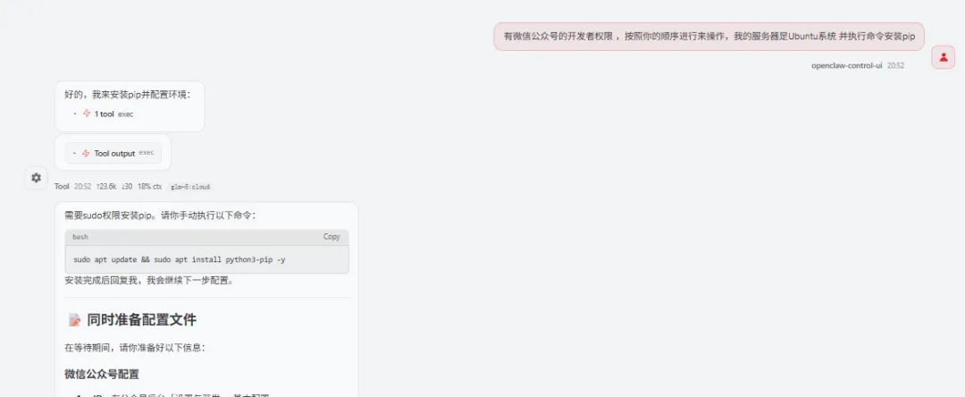Screen dimensions: 965x397
Task: Expand the 'Tool output exec' row
Action: (x=113, y=153)
